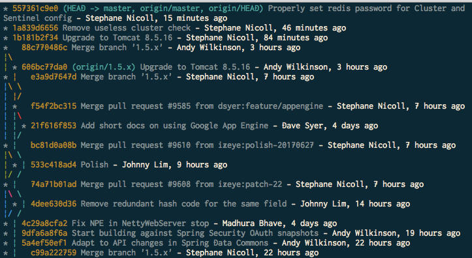Click 'dsyer:feature/appengine' branch name
472x258 pixels.
(271, 106)
